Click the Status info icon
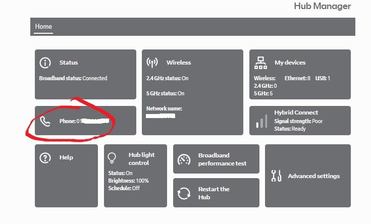 tap(45, 63)
